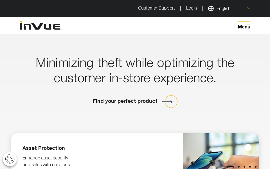Click Find your perfect product link
Image resolution: width=270 pixels, height=169 pixels.
pos(125,101)
